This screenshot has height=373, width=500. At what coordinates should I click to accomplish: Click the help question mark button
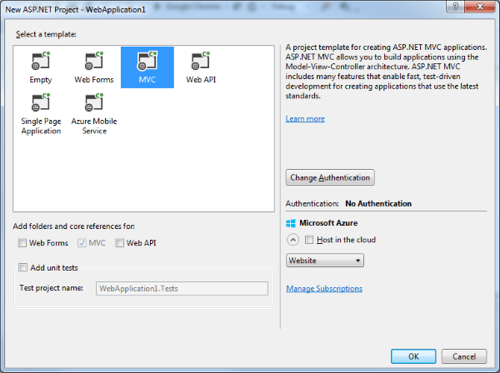point(455,7)
